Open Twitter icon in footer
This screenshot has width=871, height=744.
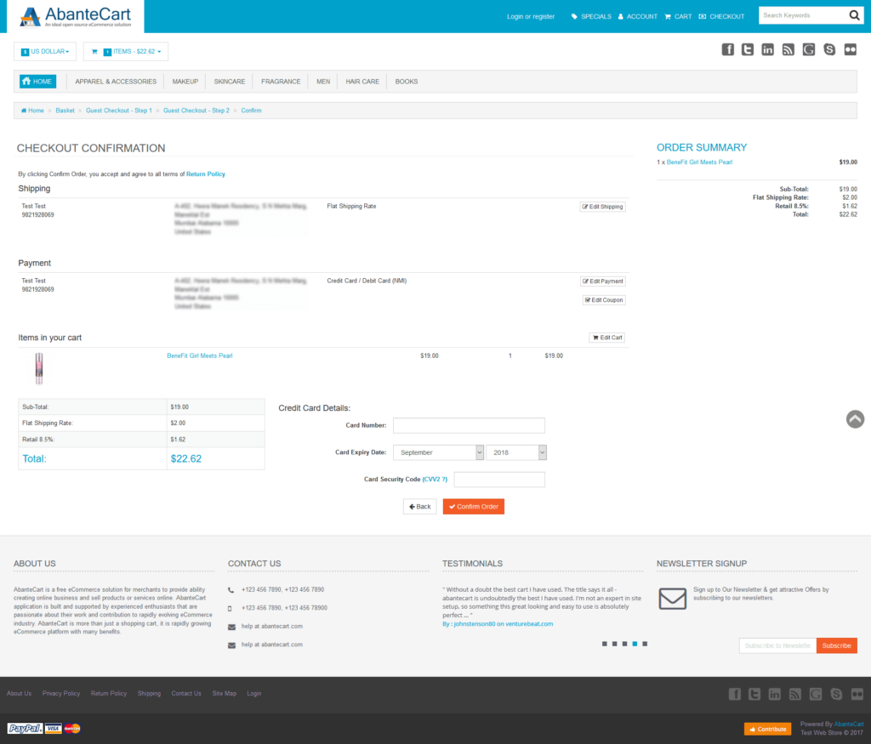(754, 694)
